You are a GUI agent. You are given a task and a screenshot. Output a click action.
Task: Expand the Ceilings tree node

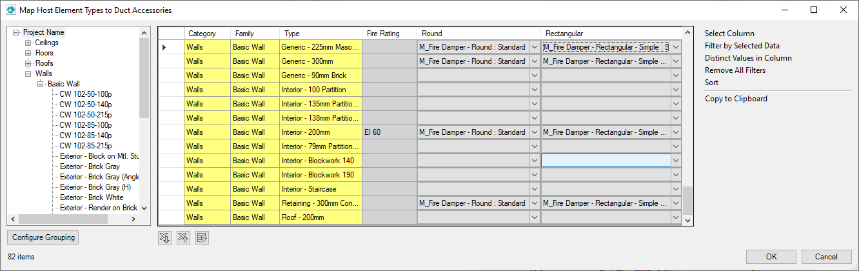[x=28, y=43]
